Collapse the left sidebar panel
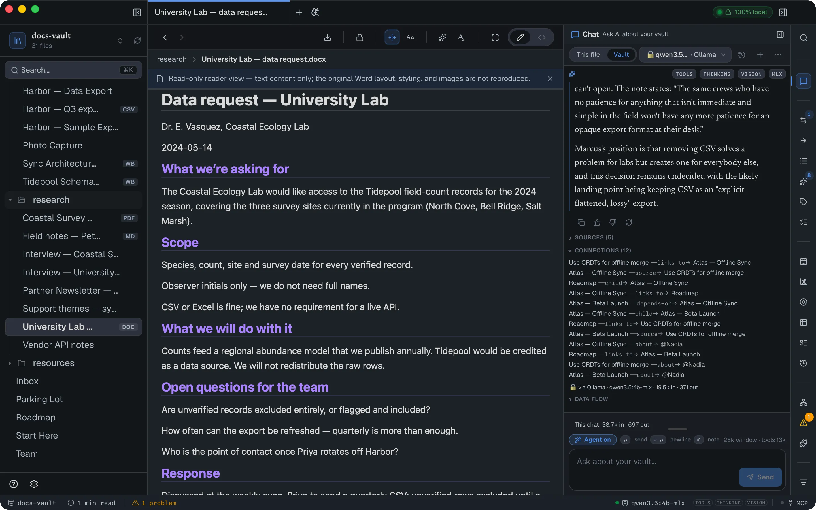This screenshot has width=816, height=510. (x=137, y=12)
